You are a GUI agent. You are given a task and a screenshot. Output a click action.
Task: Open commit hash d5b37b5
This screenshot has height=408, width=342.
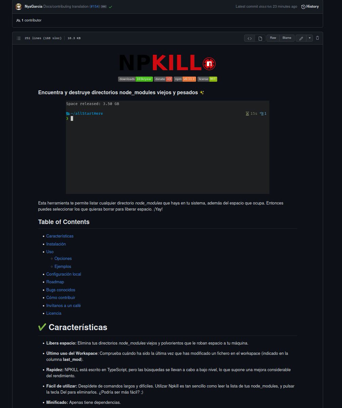tap(265, 7)
